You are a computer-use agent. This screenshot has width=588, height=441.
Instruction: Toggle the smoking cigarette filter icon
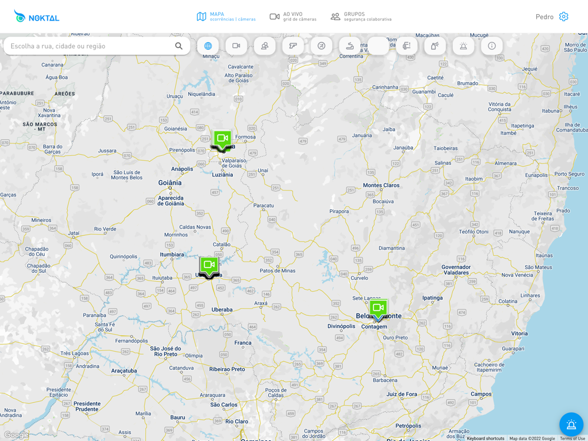[350, 46]
